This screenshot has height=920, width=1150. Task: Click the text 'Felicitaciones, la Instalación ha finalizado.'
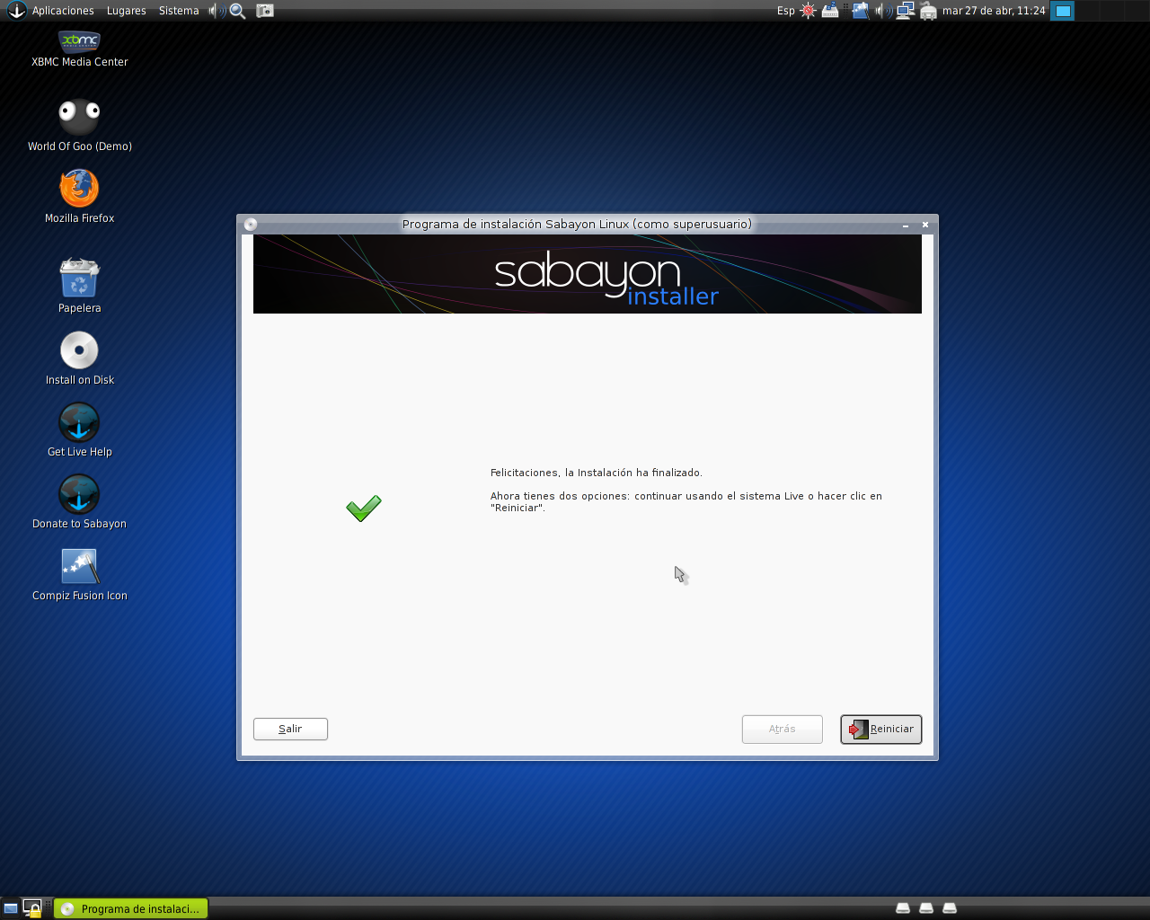(597, 473)
